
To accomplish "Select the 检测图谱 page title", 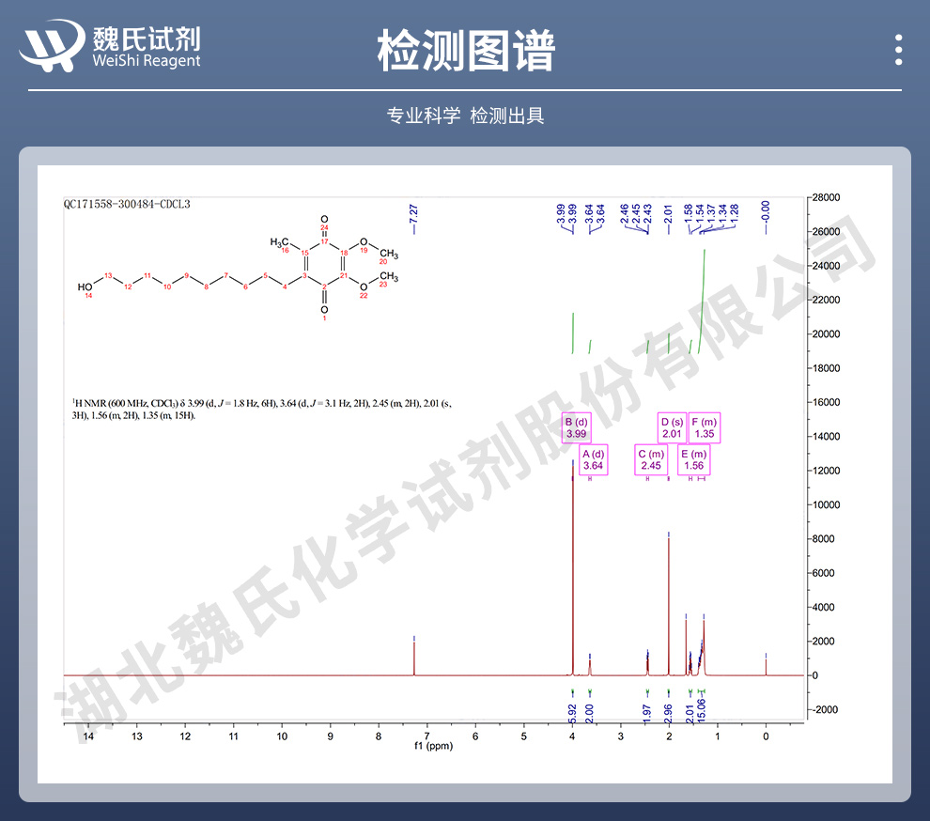I will point(466,51).
